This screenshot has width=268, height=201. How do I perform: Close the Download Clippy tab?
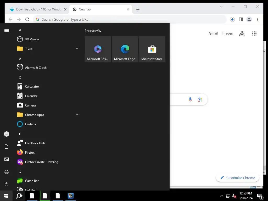pyautogui.click(x=65, y=9)
